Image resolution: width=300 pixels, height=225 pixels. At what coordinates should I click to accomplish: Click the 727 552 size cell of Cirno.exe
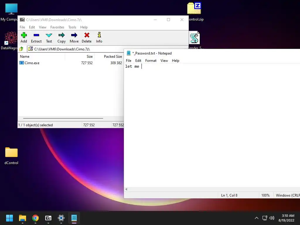(87, 63)
